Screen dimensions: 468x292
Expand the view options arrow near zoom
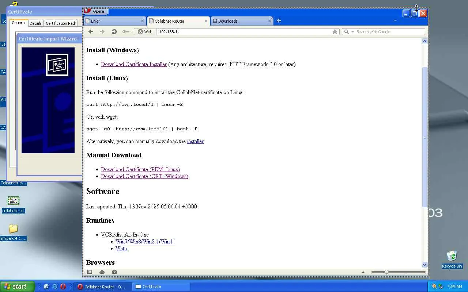tap(363, 272)
